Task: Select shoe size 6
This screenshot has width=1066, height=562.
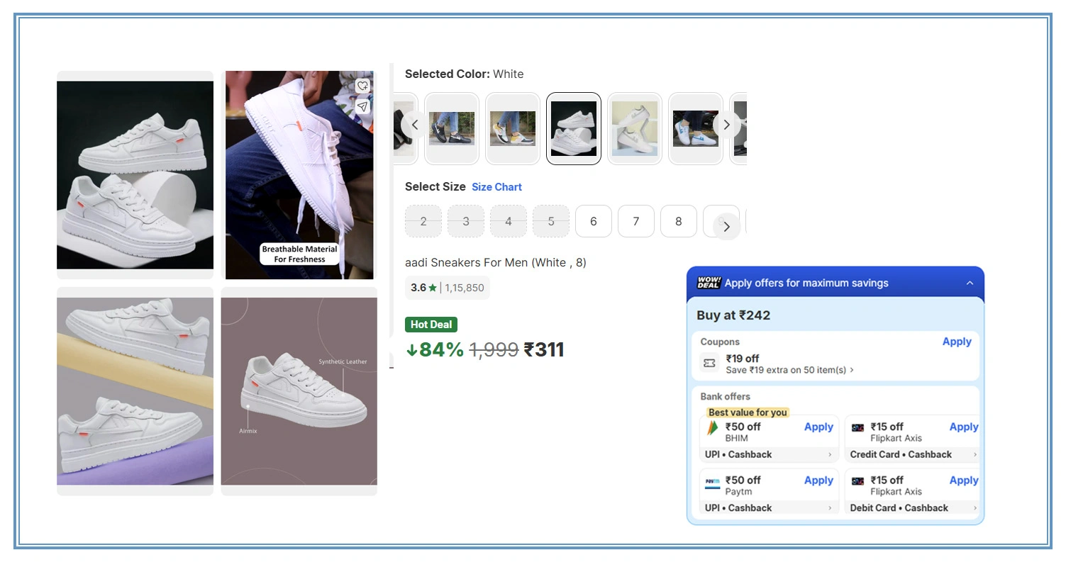Action: click(593, 220)
